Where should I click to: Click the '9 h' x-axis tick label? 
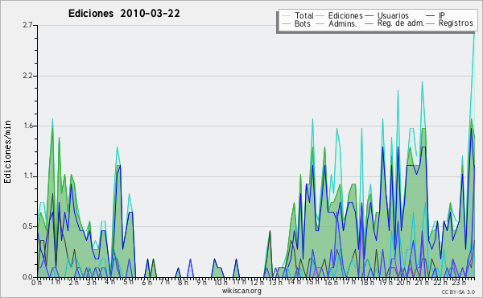coord(201,282)
